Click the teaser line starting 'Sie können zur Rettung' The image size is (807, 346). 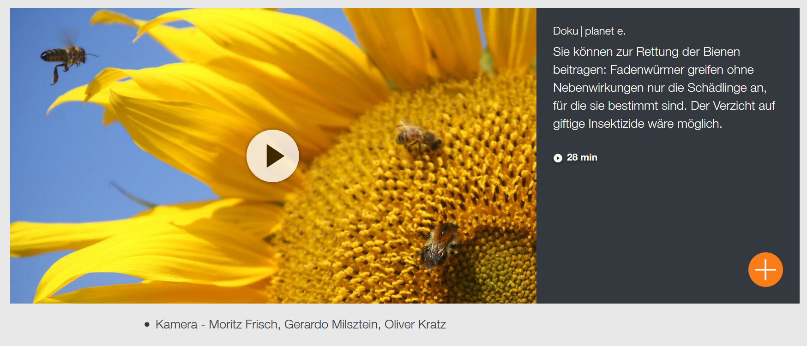point(646,52)
